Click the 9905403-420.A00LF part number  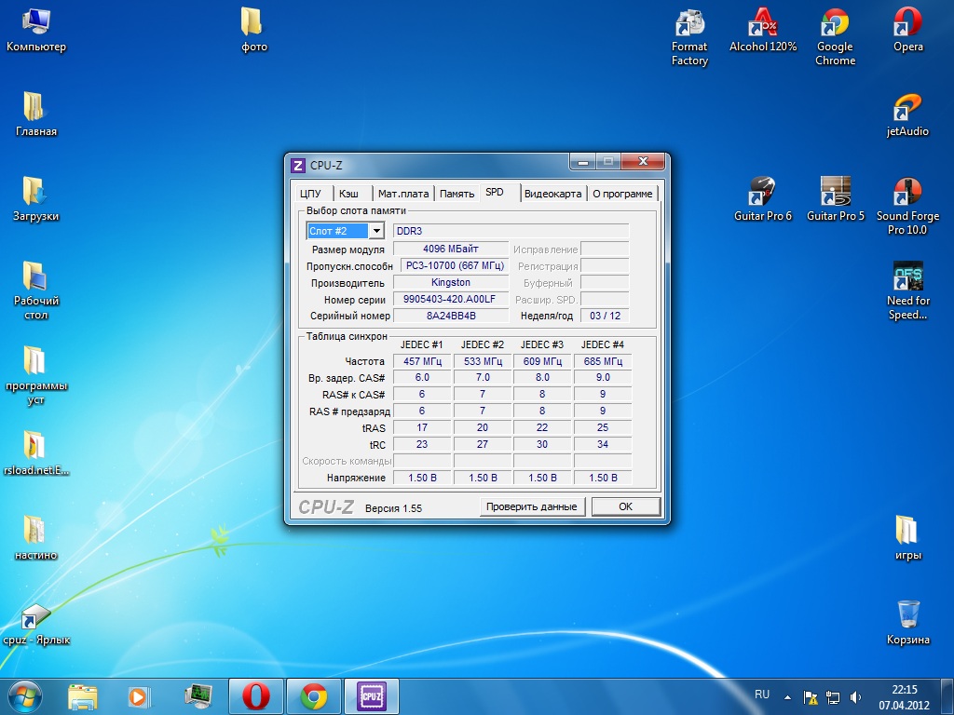coord(451,299)
